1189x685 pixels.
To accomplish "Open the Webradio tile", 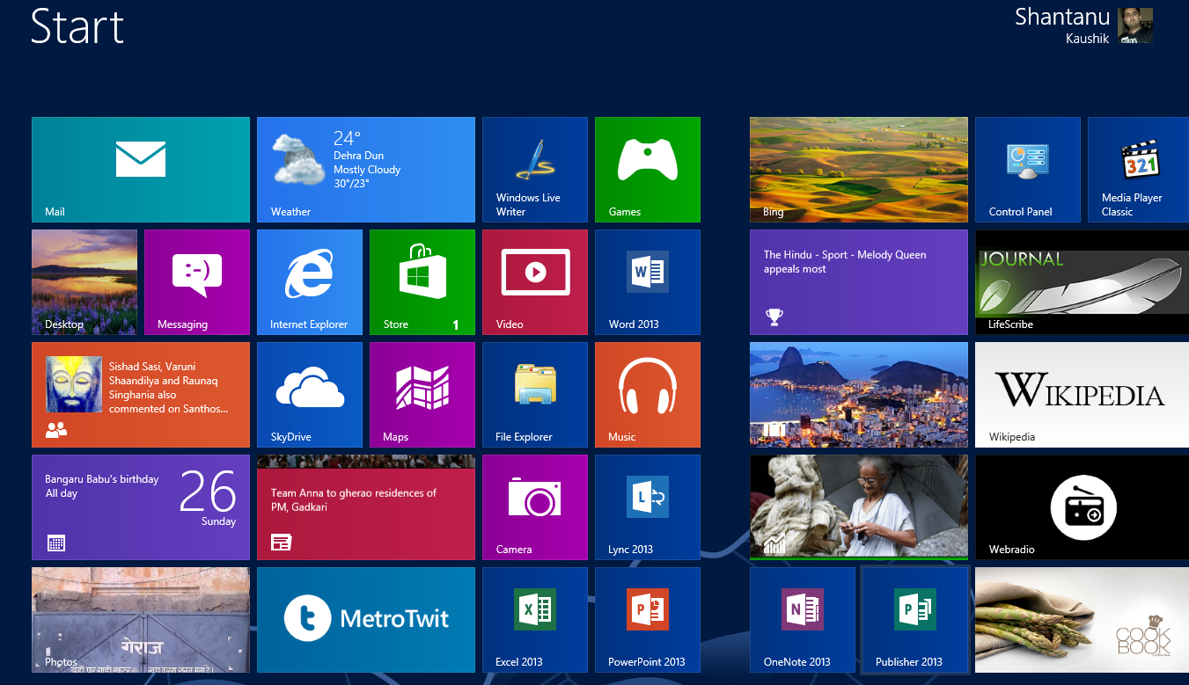I will [1083, 507].
